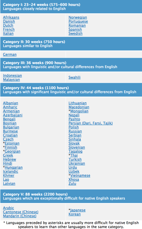
Task: Select the Portuguese link
Action: click(78, 21)
